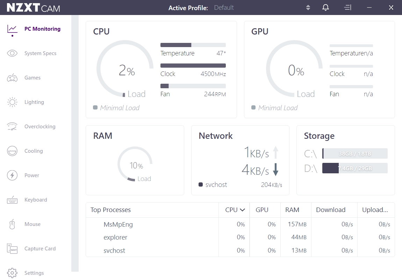Screen dimensions: 402x279
Task: Select the Games controller icon
Action: click(12, 78)
